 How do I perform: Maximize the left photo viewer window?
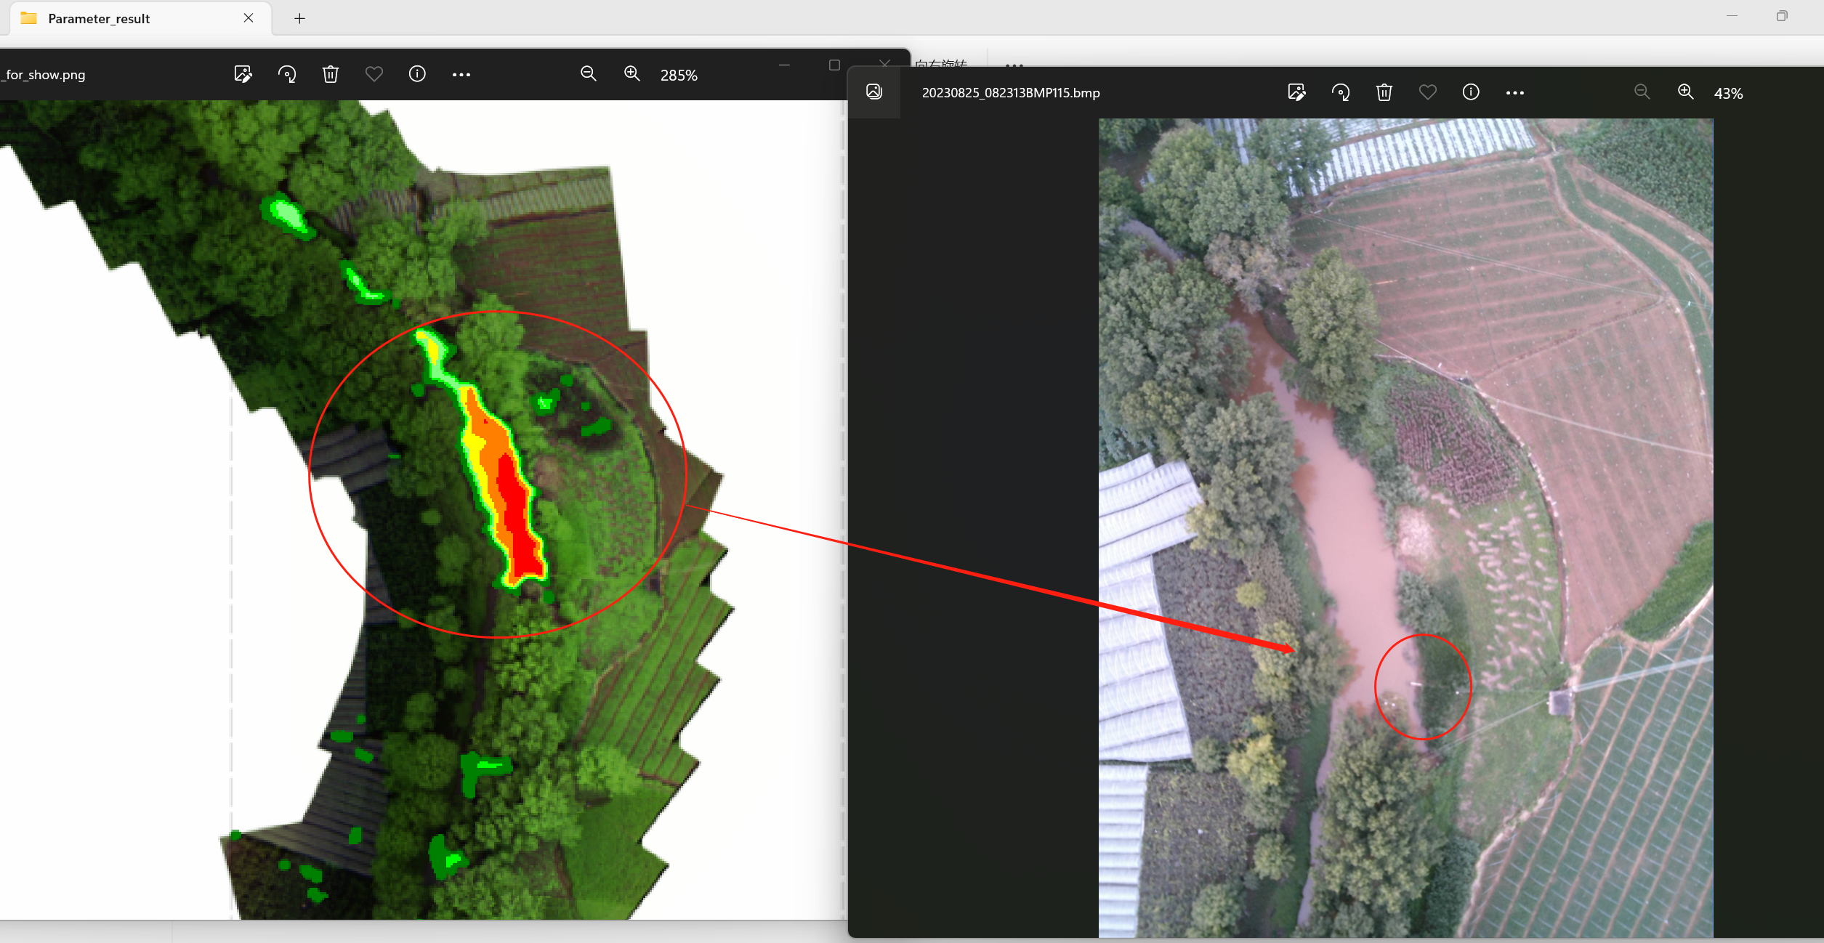pos(834,65)
